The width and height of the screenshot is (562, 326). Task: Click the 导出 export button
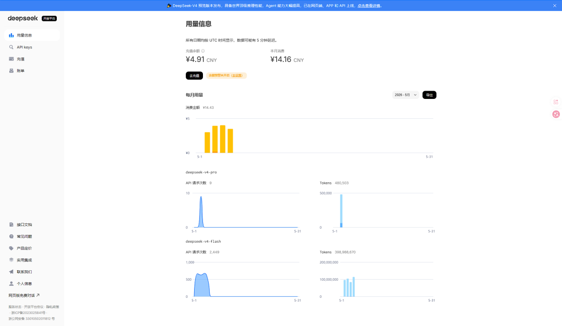click(x=429, y=95)
